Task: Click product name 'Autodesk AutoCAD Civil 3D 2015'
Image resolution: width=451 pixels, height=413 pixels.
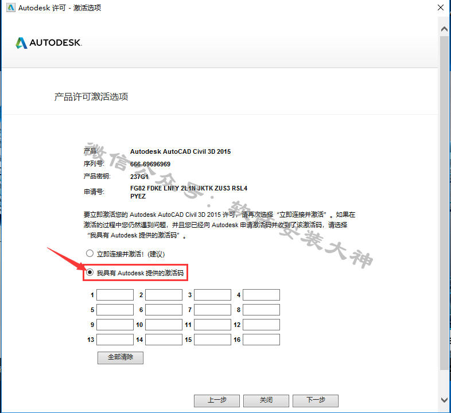Action: click(x=180, y=151)
